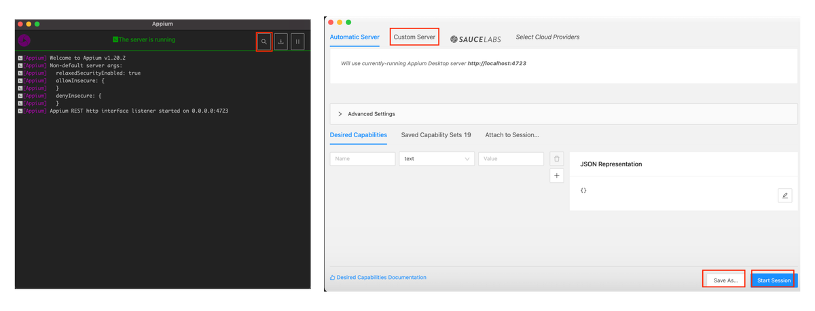Edit raw JSON with pencil icon
The width and height of the screenshot is (815, 311).
(785, 196)
